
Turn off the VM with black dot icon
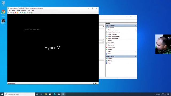click(x=13, y=13)
